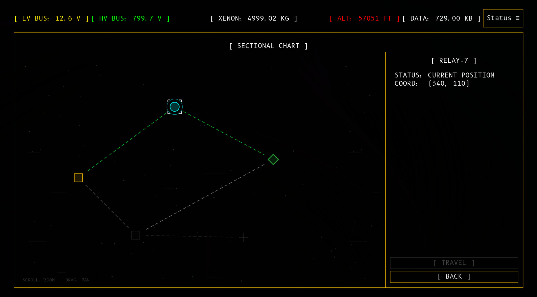
Task: Click the red ALT altitude readout
Action: coord(364,18)
